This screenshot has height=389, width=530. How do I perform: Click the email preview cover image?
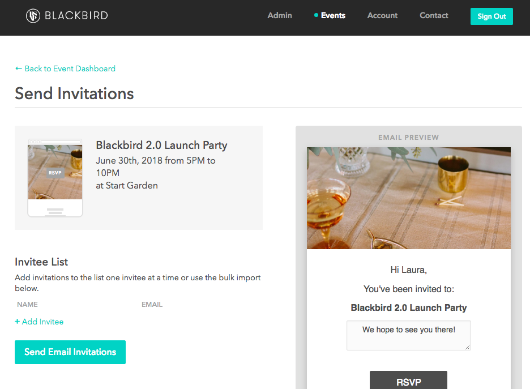(x=409, y=198)
